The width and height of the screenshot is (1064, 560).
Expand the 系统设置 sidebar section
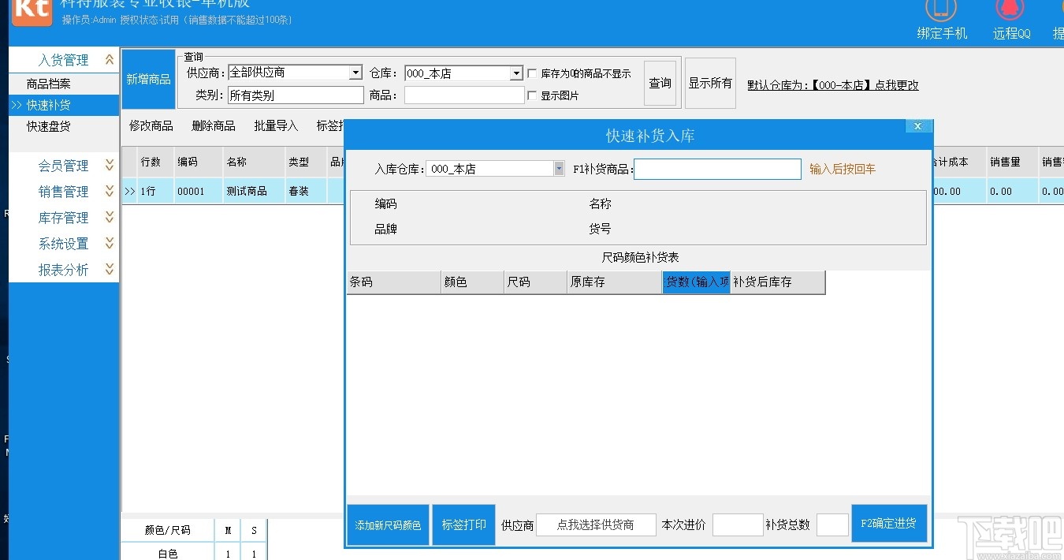click(63, 243)
